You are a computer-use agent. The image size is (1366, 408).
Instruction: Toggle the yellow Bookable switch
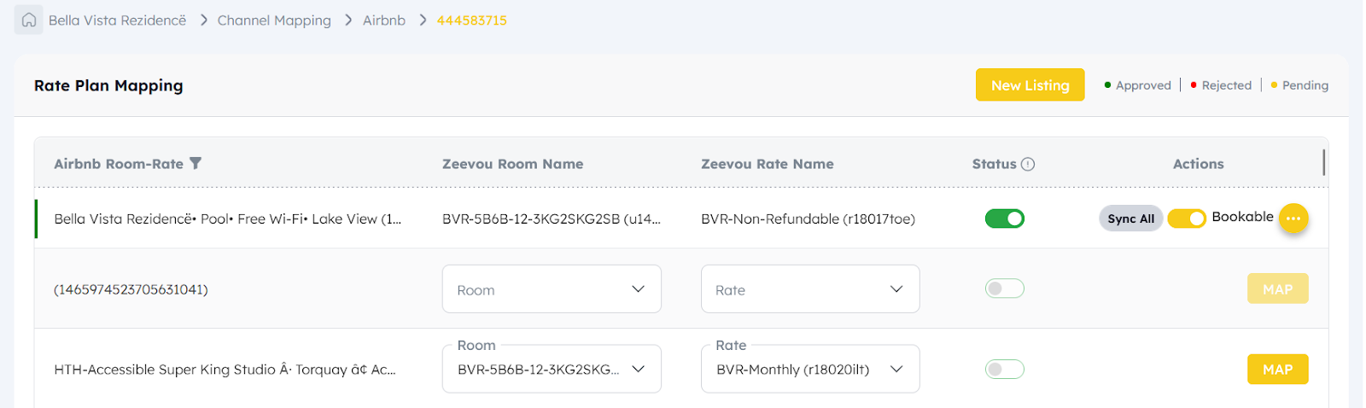pyautogui.click(x=1187, y=219)
